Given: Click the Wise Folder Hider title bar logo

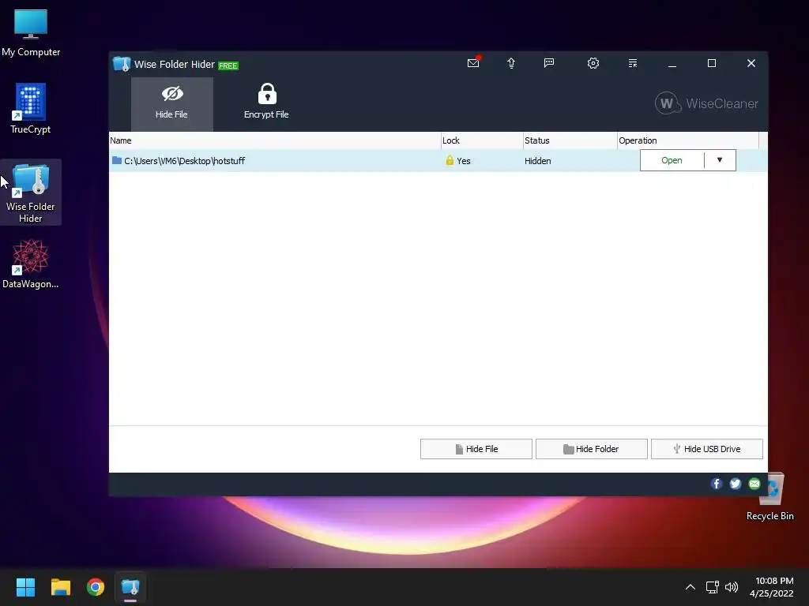Looking at the screenshot, I should [122, 64].
